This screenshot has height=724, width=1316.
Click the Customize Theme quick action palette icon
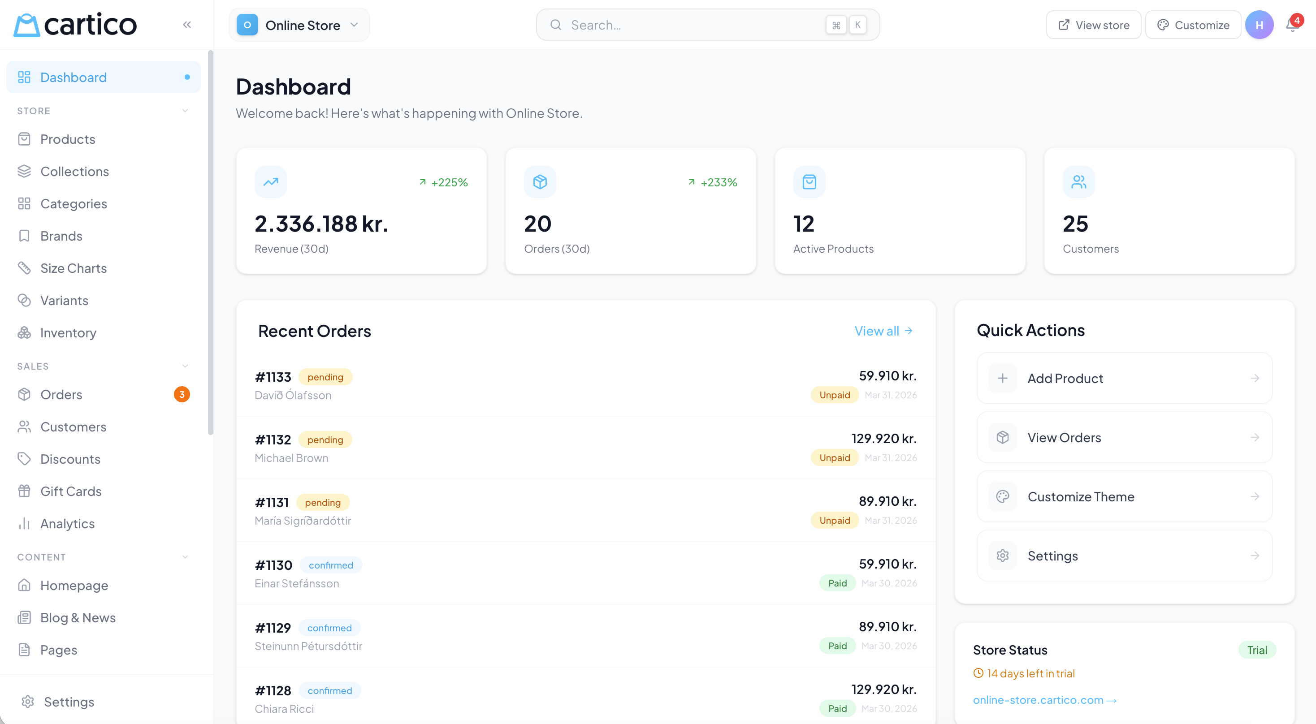click(1002, 496)
